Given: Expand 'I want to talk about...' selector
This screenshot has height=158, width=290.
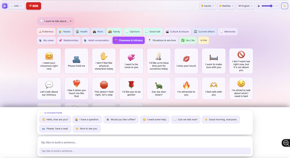Looking at the screenshot, I should (56, 21).
